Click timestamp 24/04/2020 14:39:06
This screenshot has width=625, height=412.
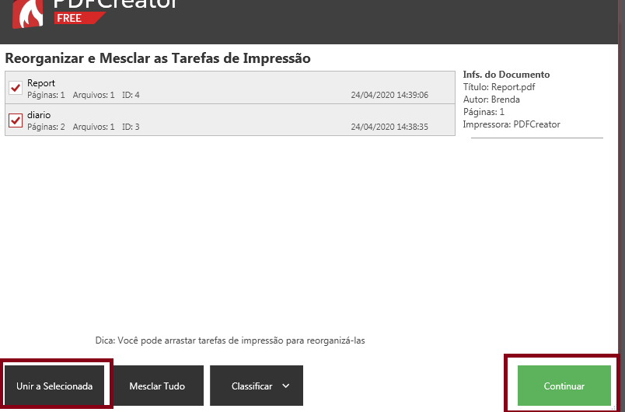pyautogui.click(x=389, y=95)
